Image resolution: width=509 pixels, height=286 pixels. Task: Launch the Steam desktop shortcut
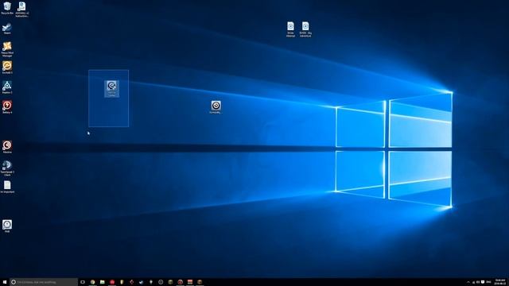coord(7,29)
